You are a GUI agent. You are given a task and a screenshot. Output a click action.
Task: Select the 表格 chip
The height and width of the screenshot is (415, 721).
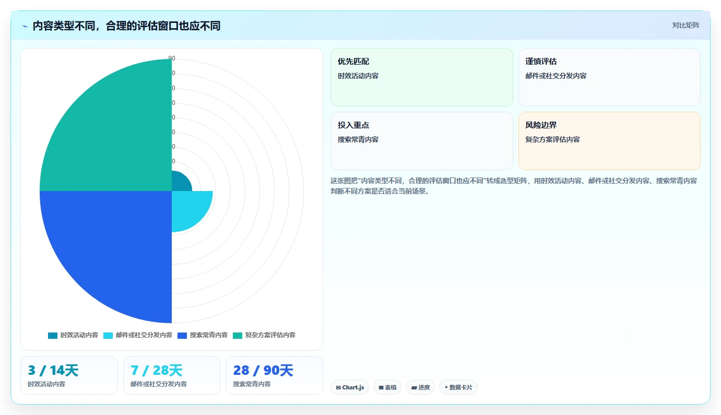click(387, 387)
